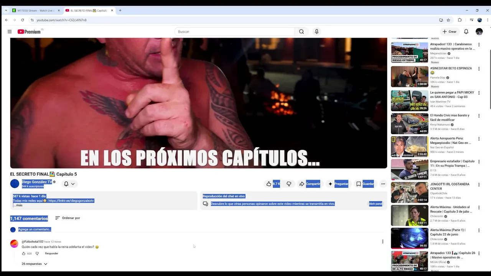The height and width of the screenshot is (276, 491).
Task: Open options for Alerta Máxima Unidades video
Action: 479,208
